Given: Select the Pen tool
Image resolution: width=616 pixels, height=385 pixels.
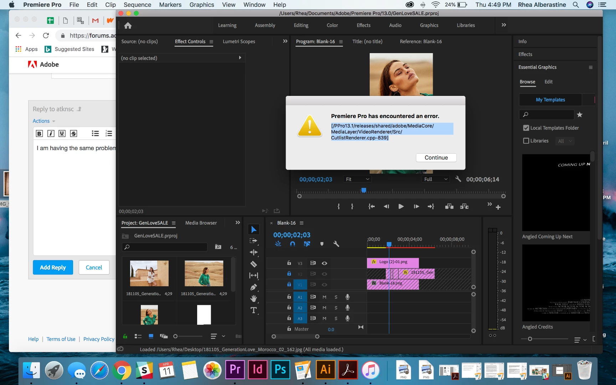Looking at the screenshot, I should point(253,287).
